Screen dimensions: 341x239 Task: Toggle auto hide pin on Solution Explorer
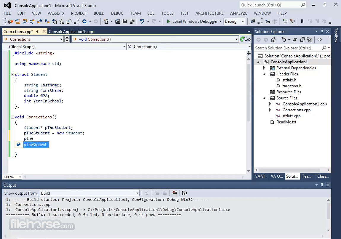pos(322,31)
